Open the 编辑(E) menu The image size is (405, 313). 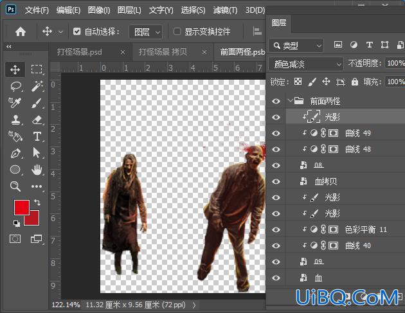(x=68, y=10)
